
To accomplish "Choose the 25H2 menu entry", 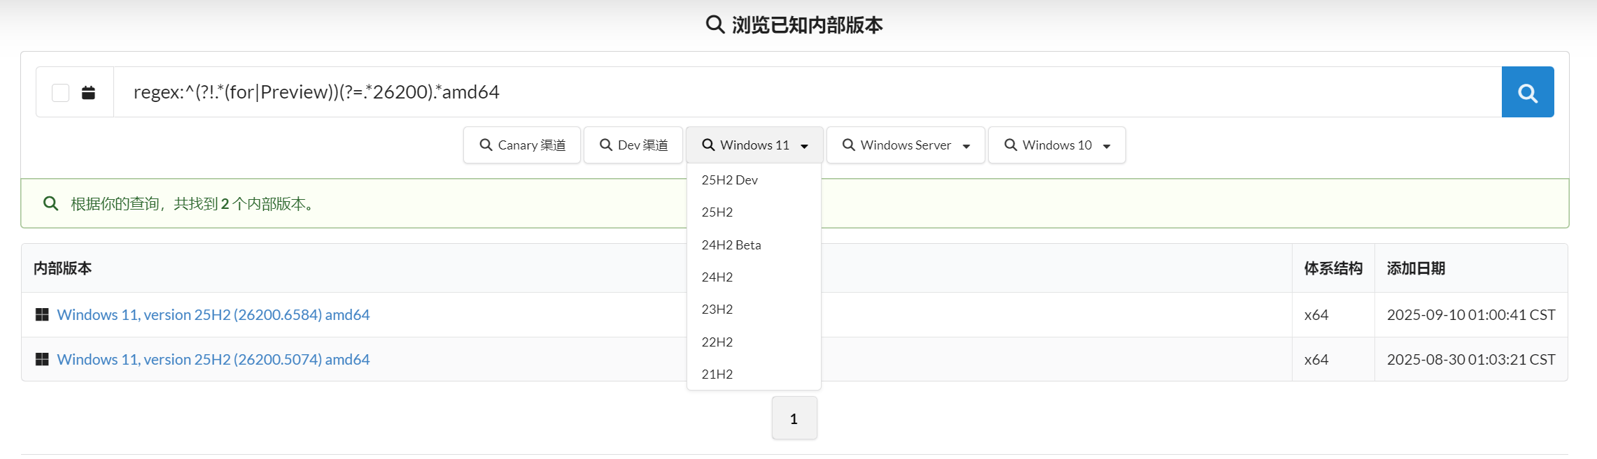I will click(x=754, y=212).
